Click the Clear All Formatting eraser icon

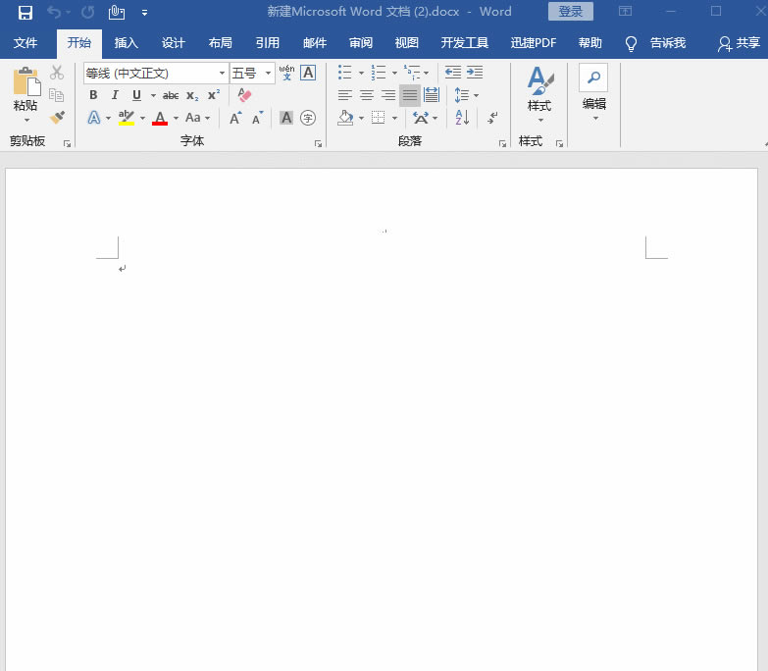pos(244,95)
